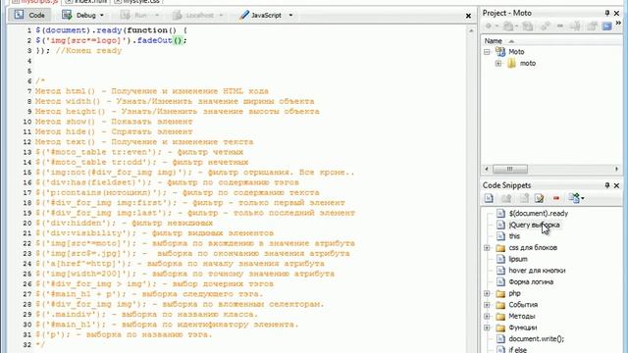Close the Code Snippets panel
This screenshot has width=628, height=353.
click(x=617, y=185)
